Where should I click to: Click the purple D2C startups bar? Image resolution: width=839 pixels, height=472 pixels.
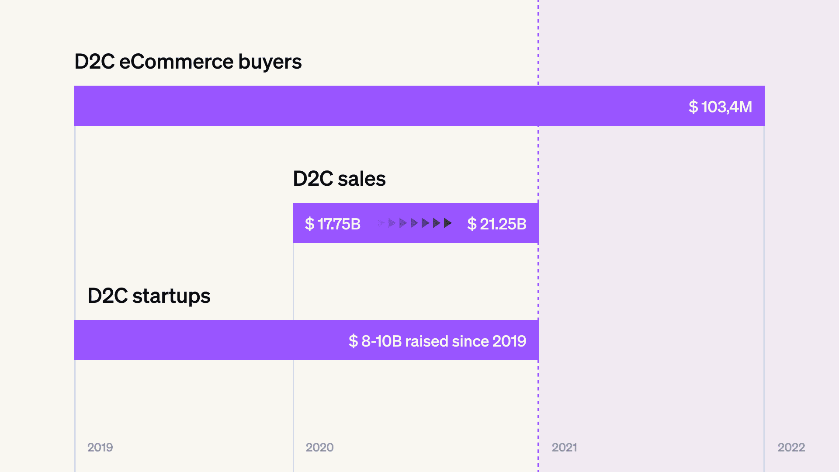[306, 340]
